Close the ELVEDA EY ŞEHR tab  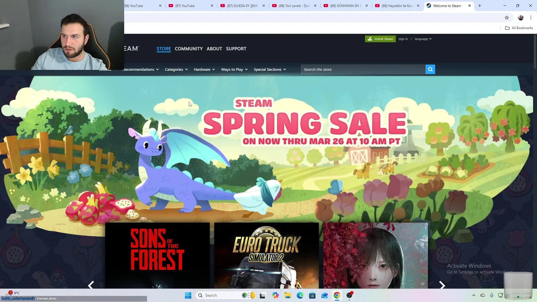coord(263,6)
